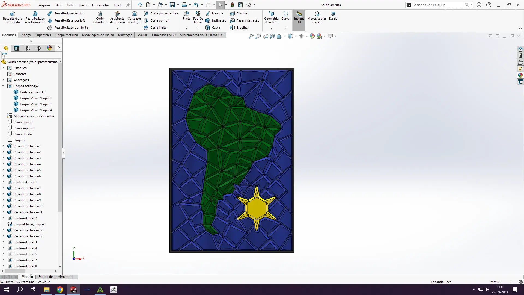Select Corte limite tool
Viewport: 524px width, 295px height.
[155, 28]
